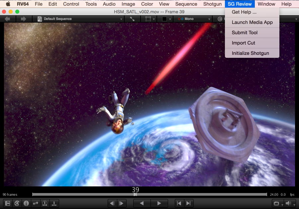The height and width of the screenshot is (209, 299).
Task: Open the Help menu
Action: (286, 4)
